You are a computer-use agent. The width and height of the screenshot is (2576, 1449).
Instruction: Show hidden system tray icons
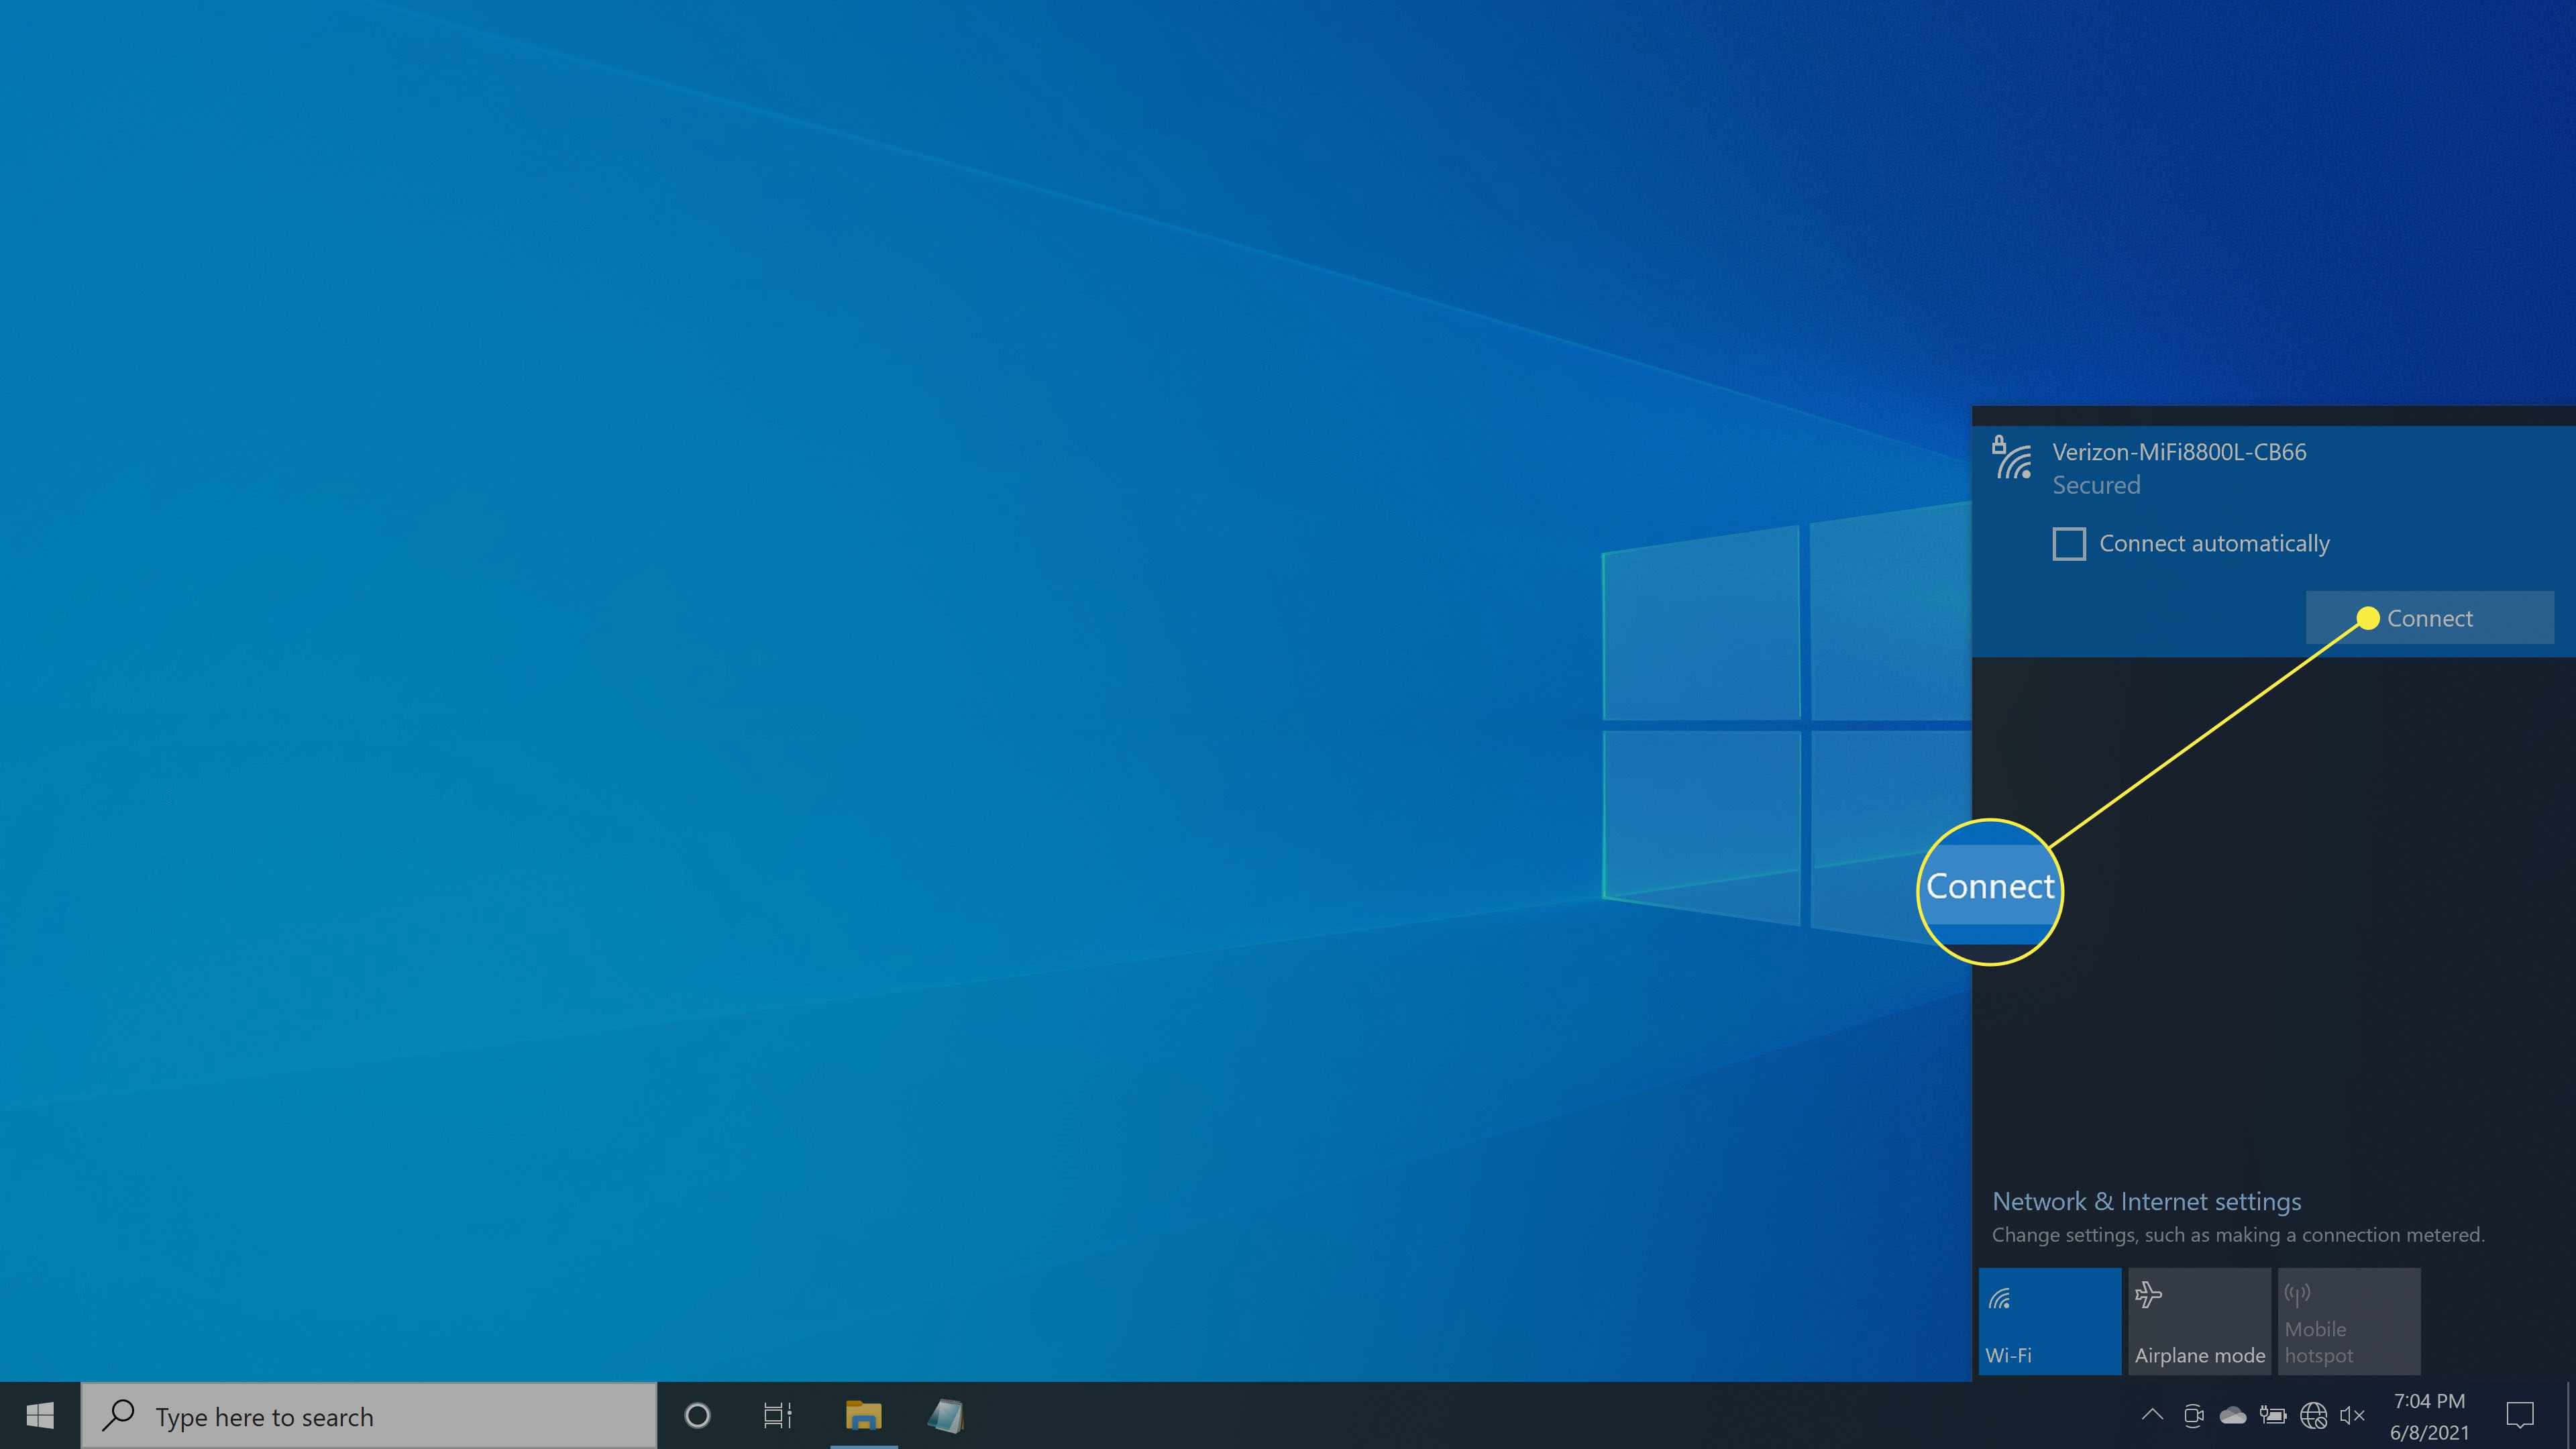point(2152,1415)
